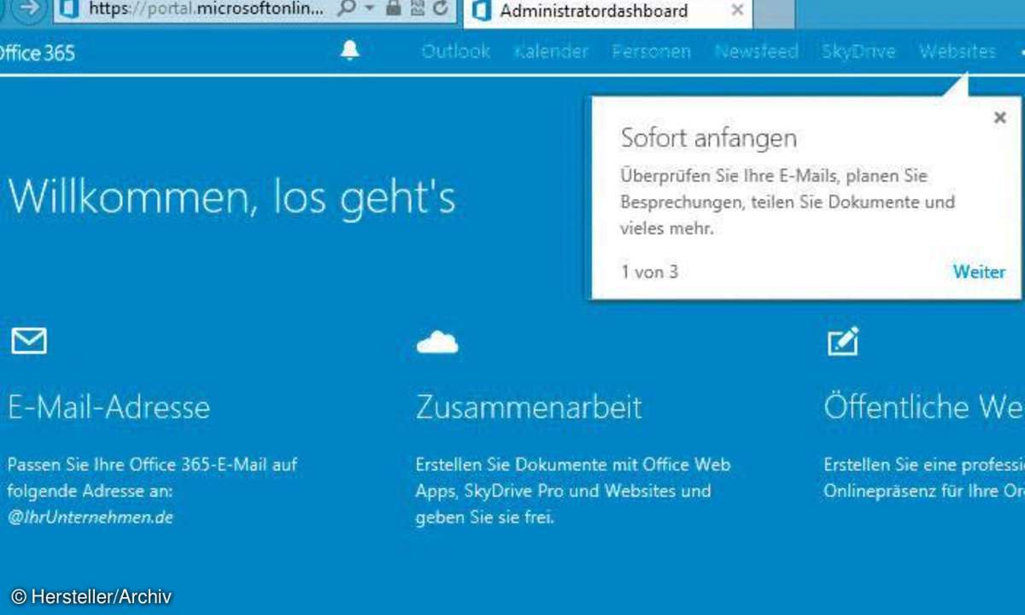Image resolution: width=1025 pixels, height=615 pixels.
Task: Open the Zusammenarbeit heading
Action: point(529,407)
